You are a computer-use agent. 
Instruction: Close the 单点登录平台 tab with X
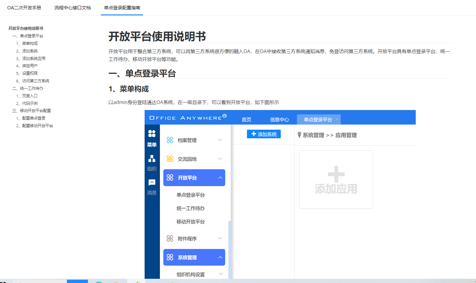(337, 120)
